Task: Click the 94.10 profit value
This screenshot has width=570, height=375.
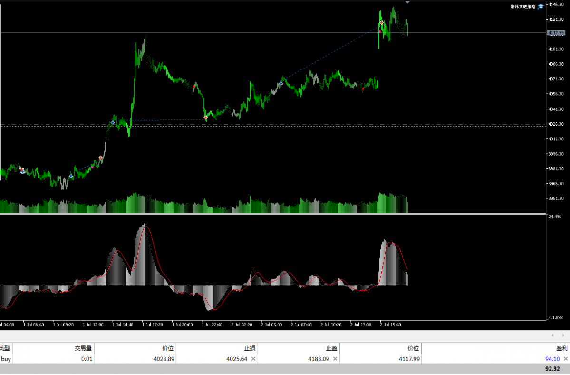Action: [552, 359]
